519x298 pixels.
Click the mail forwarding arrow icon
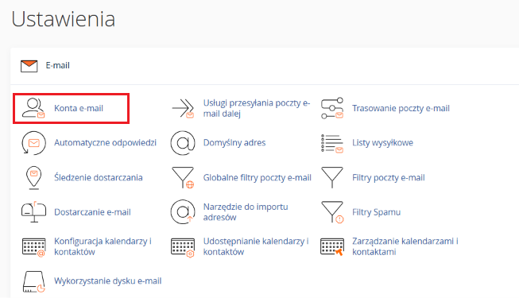183,108
